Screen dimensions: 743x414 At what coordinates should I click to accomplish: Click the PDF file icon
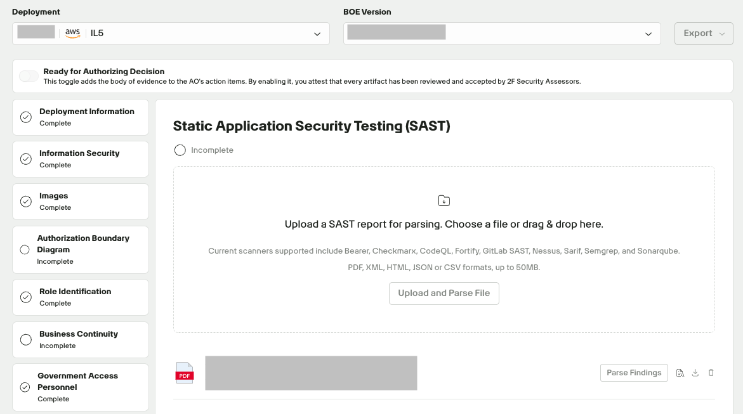click(x=185, y=373)
